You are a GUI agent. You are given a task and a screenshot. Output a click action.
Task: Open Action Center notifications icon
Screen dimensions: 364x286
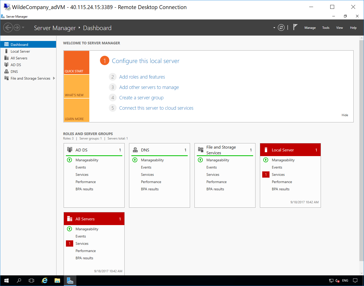pyautogui.click(x=355, y=281)
